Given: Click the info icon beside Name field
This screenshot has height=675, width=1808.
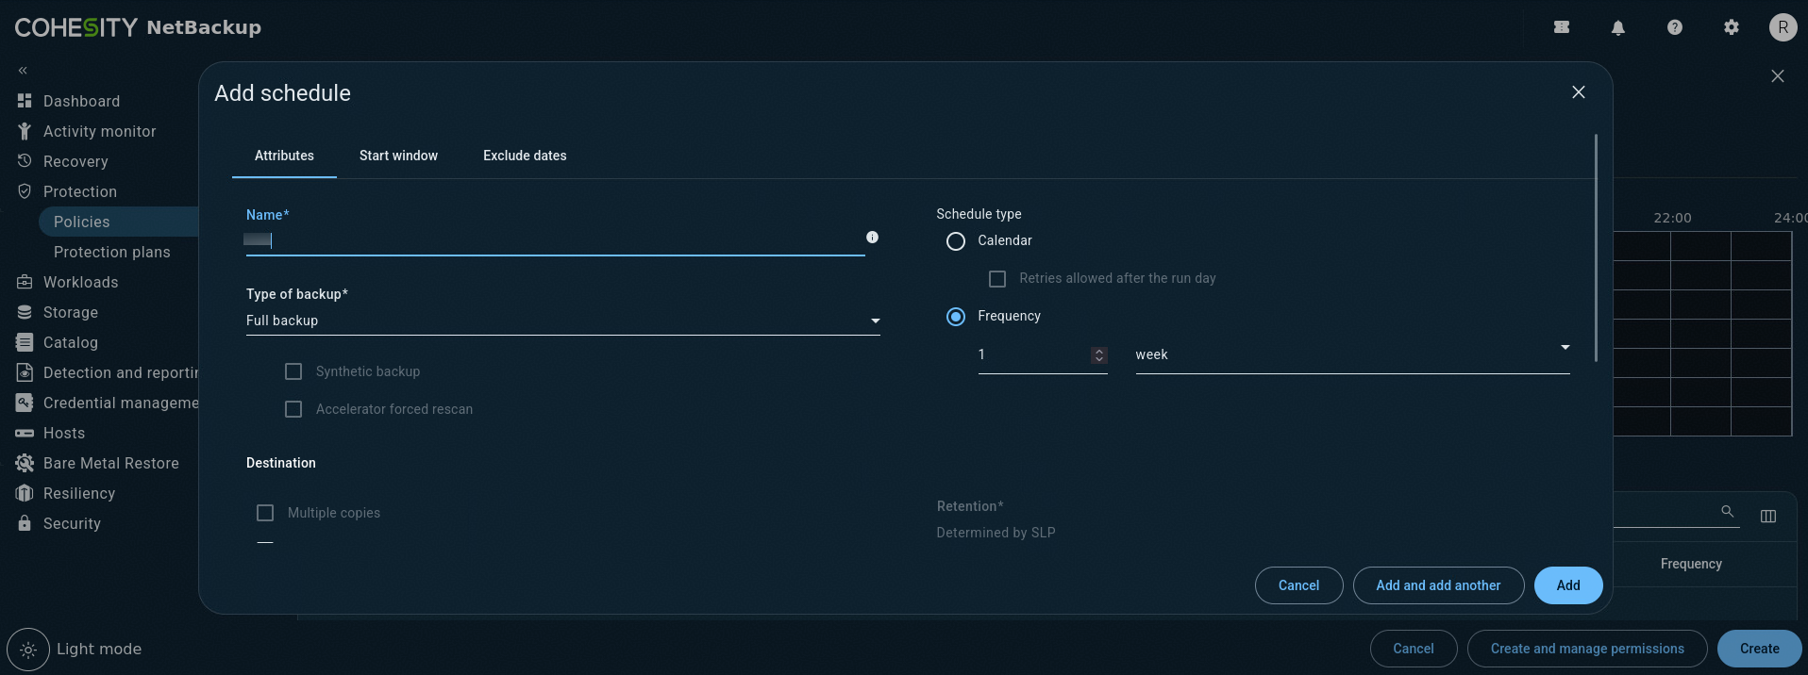Looking at the screenshot, I should (x=872, y=238).
